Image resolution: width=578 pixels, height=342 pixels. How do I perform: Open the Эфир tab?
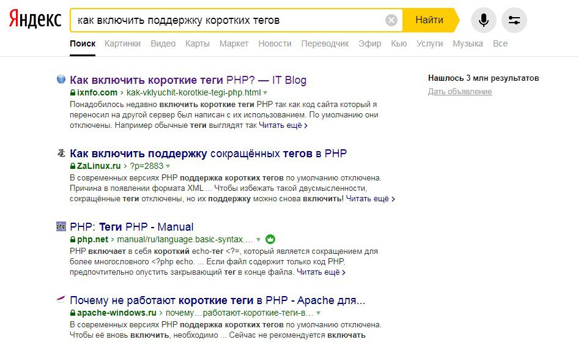(369, 43)
